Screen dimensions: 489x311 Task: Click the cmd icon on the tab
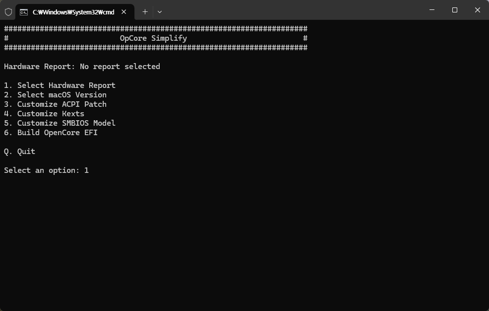coord(24,12)
